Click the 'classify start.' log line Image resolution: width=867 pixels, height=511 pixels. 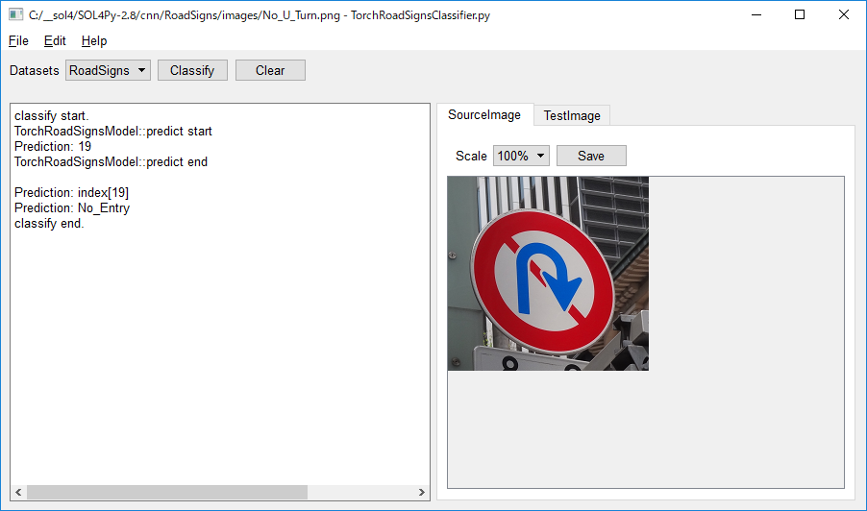point(51,116)
